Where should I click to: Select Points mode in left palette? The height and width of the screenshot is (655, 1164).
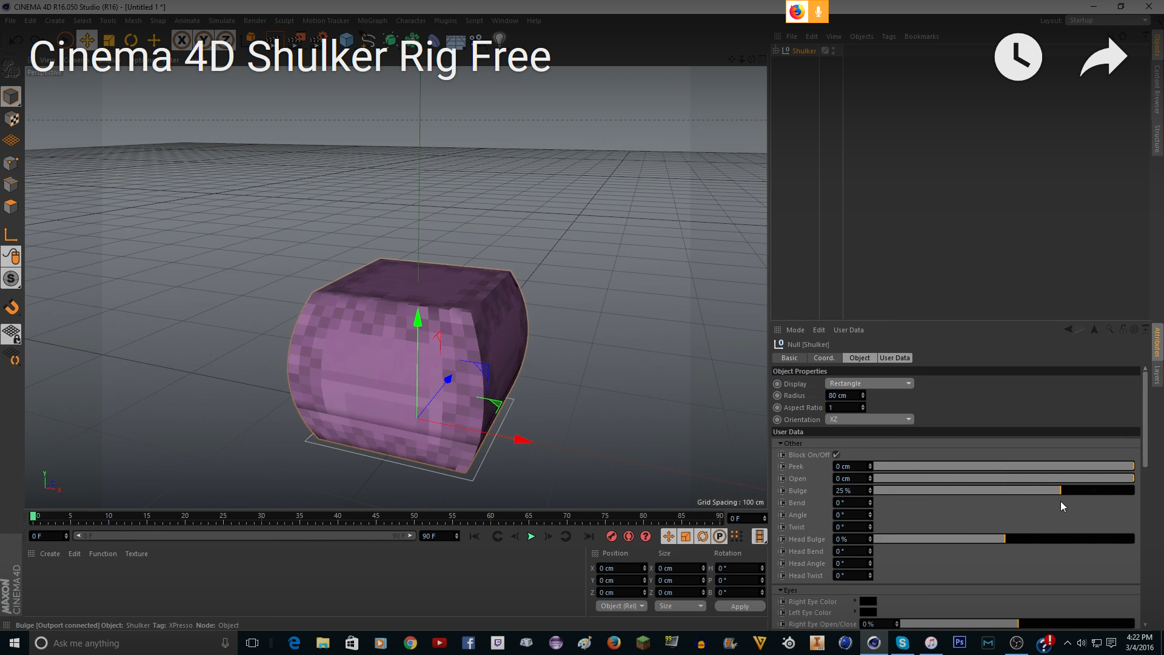tap(11, 163)
